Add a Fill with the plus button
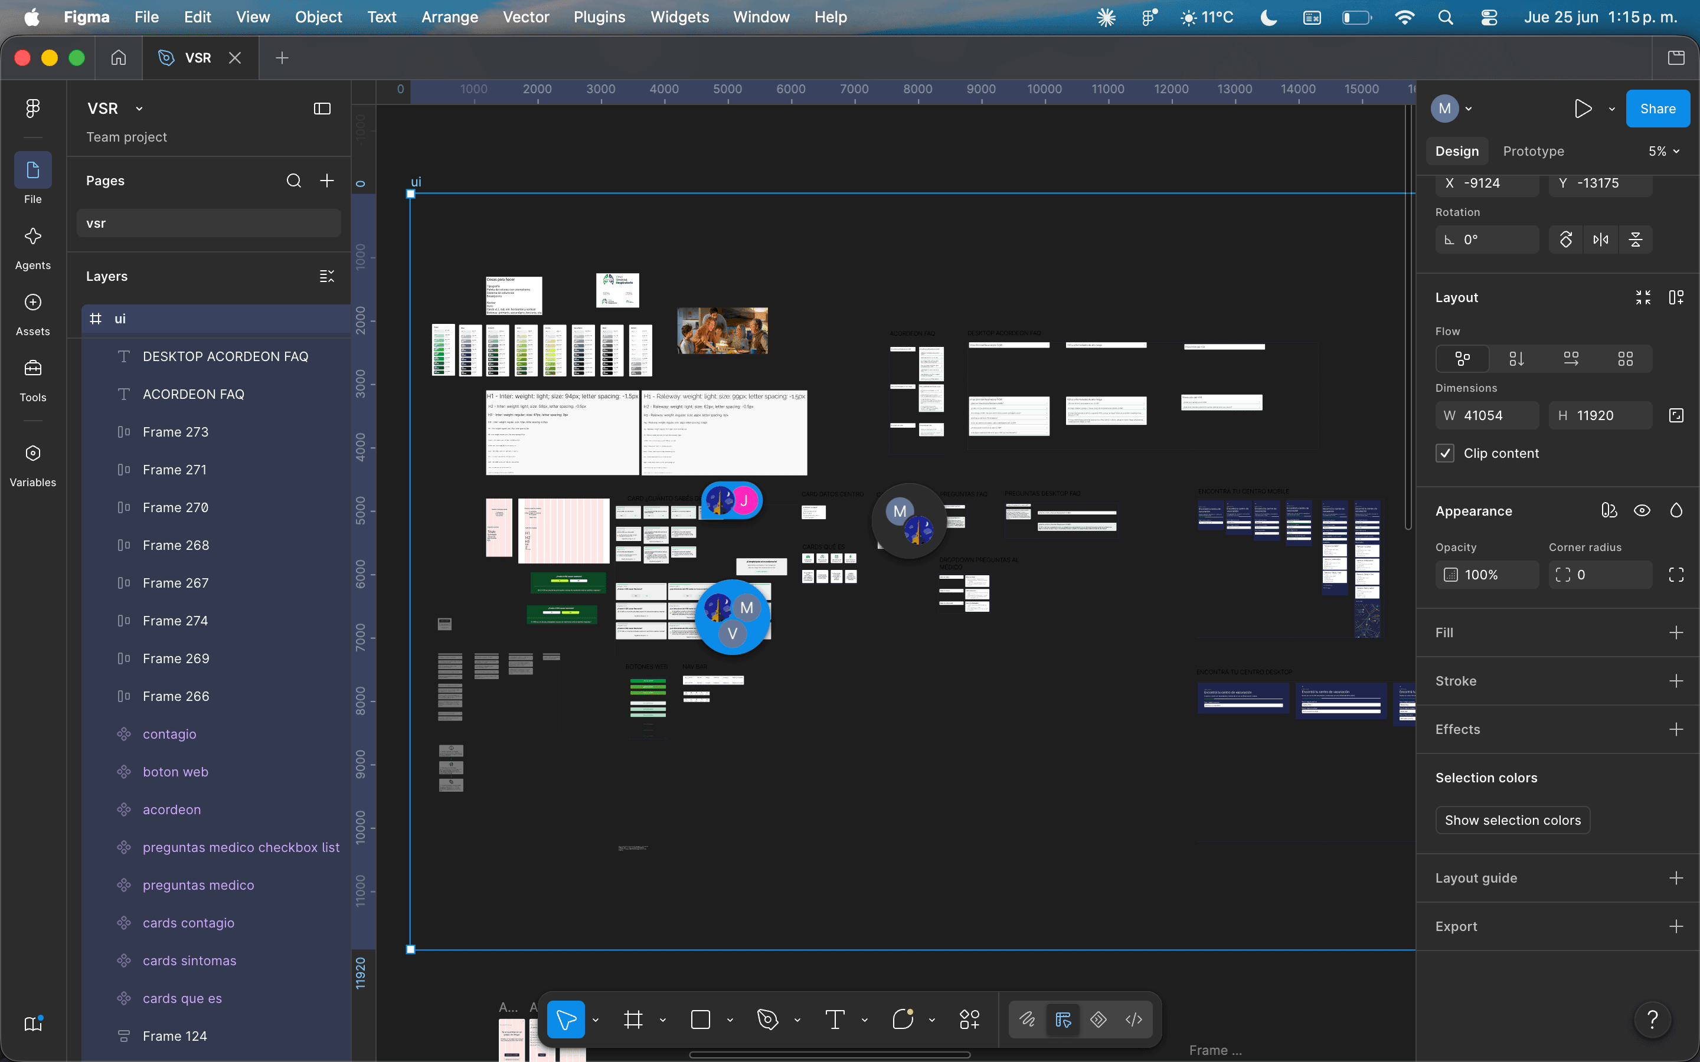Viewport: 1700px width, 1062px height. point(1676,632)
